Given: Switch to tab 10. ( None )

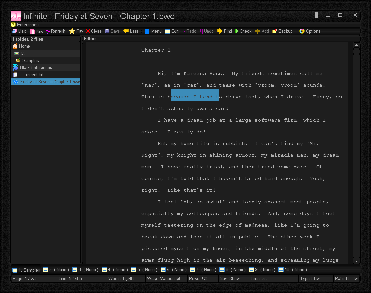Looking at the screenshot, I should (293, 270).
